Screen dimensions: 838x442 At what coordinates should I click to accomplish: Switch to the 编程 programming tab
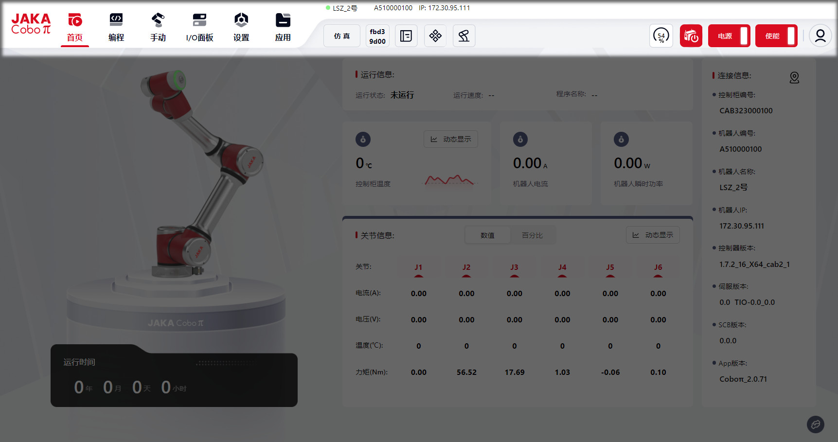click(116, 28)
